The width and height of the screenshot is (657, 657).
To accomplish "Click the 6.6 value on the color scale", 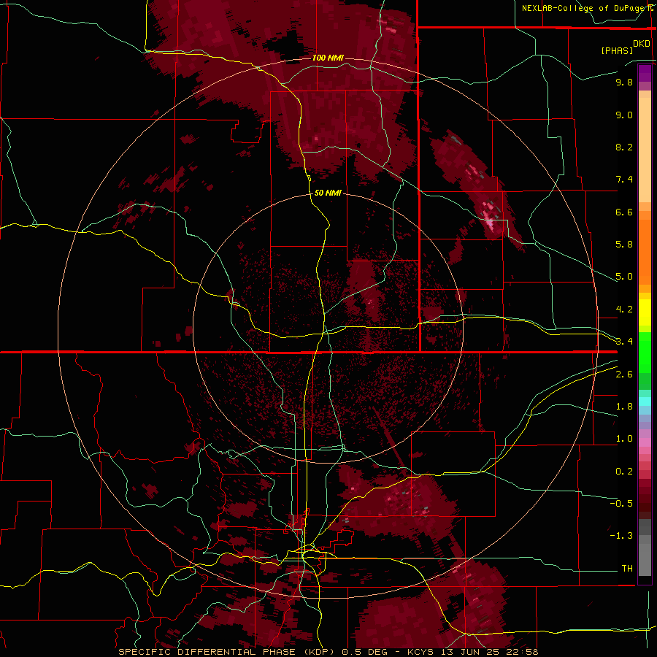I will click(x=624, y=212).
